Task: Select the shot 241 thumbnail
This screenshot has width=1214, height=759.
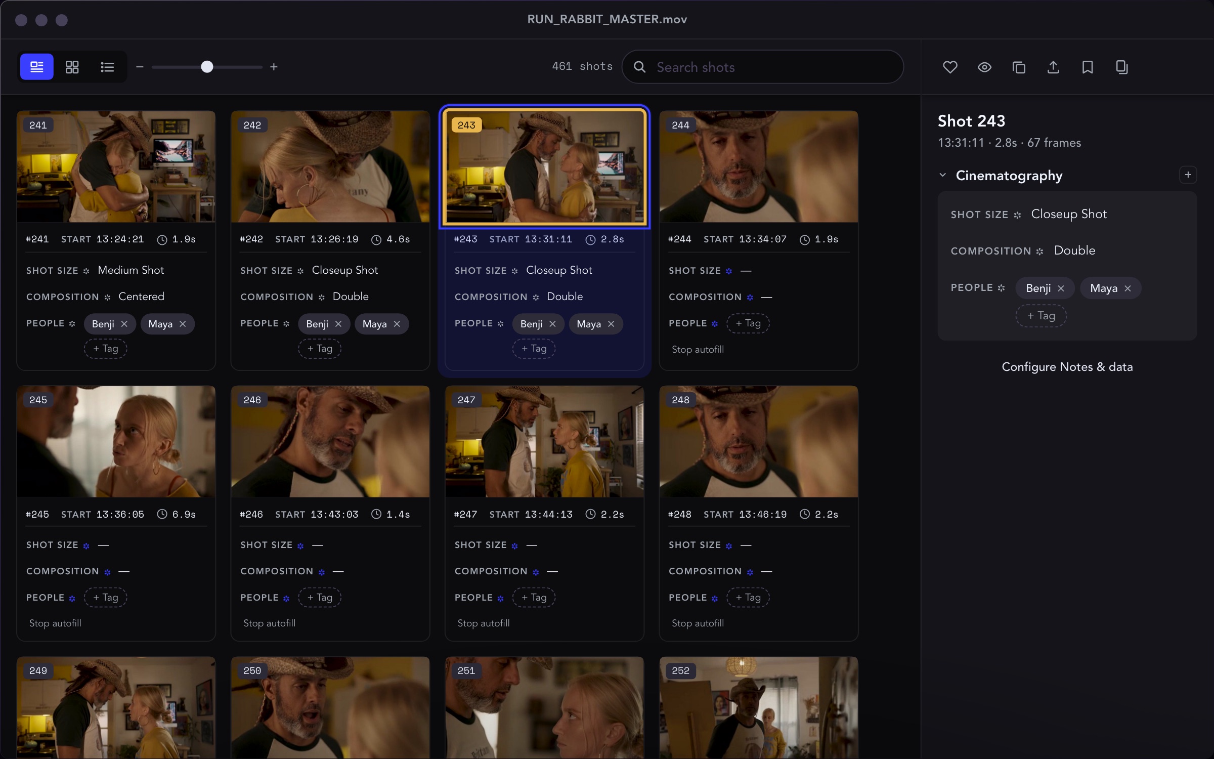Action: (116, 166)
